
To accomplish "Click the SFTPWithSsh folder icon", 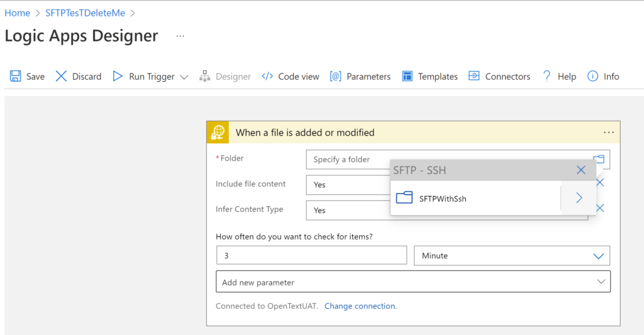I will click(x=404, y=197).
